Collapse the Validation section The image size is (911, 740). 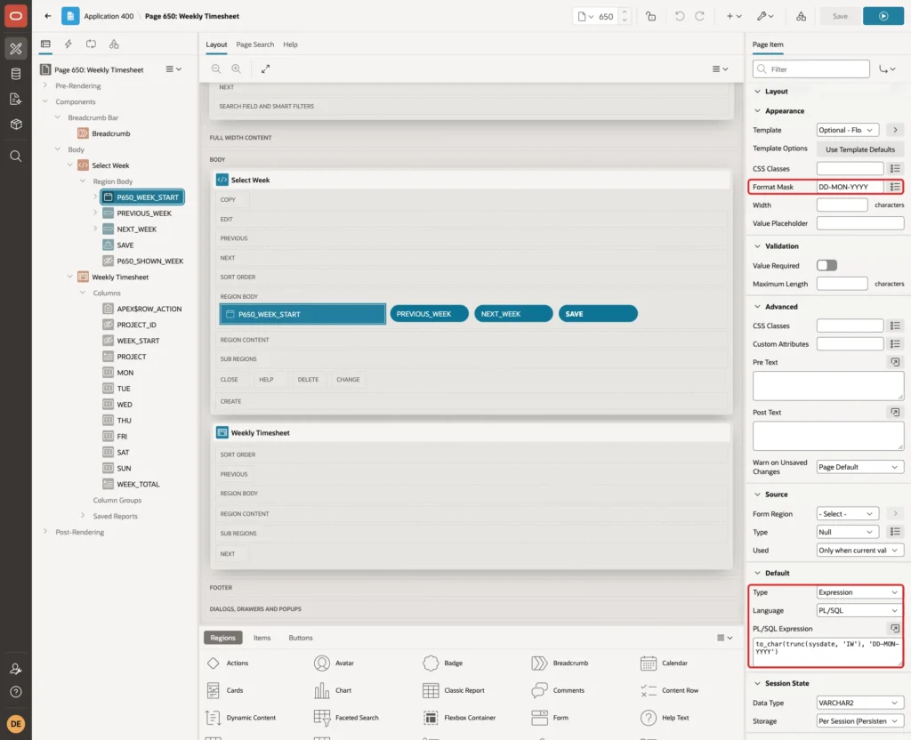coord(757,246)
